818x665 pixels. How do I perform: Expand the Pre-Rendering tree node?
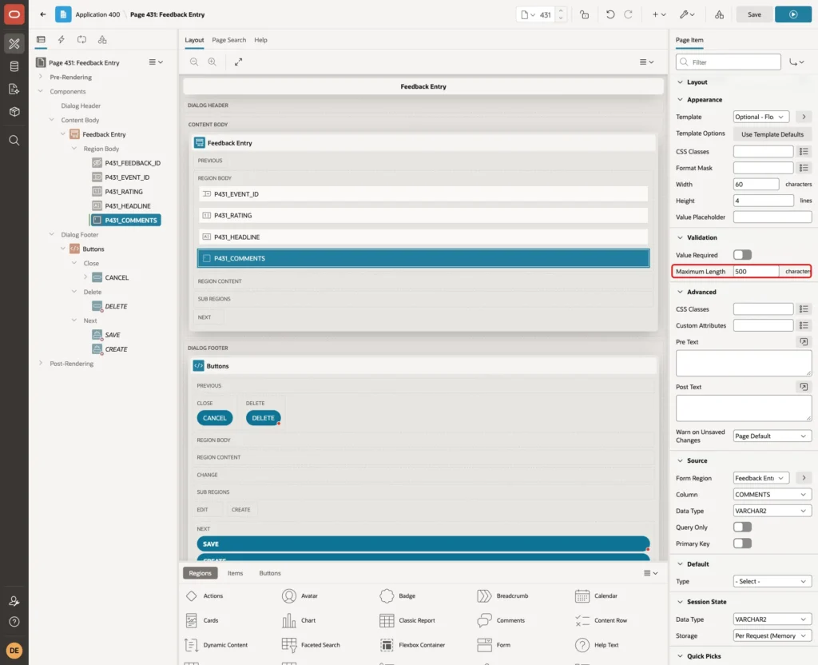coord(41,77)
